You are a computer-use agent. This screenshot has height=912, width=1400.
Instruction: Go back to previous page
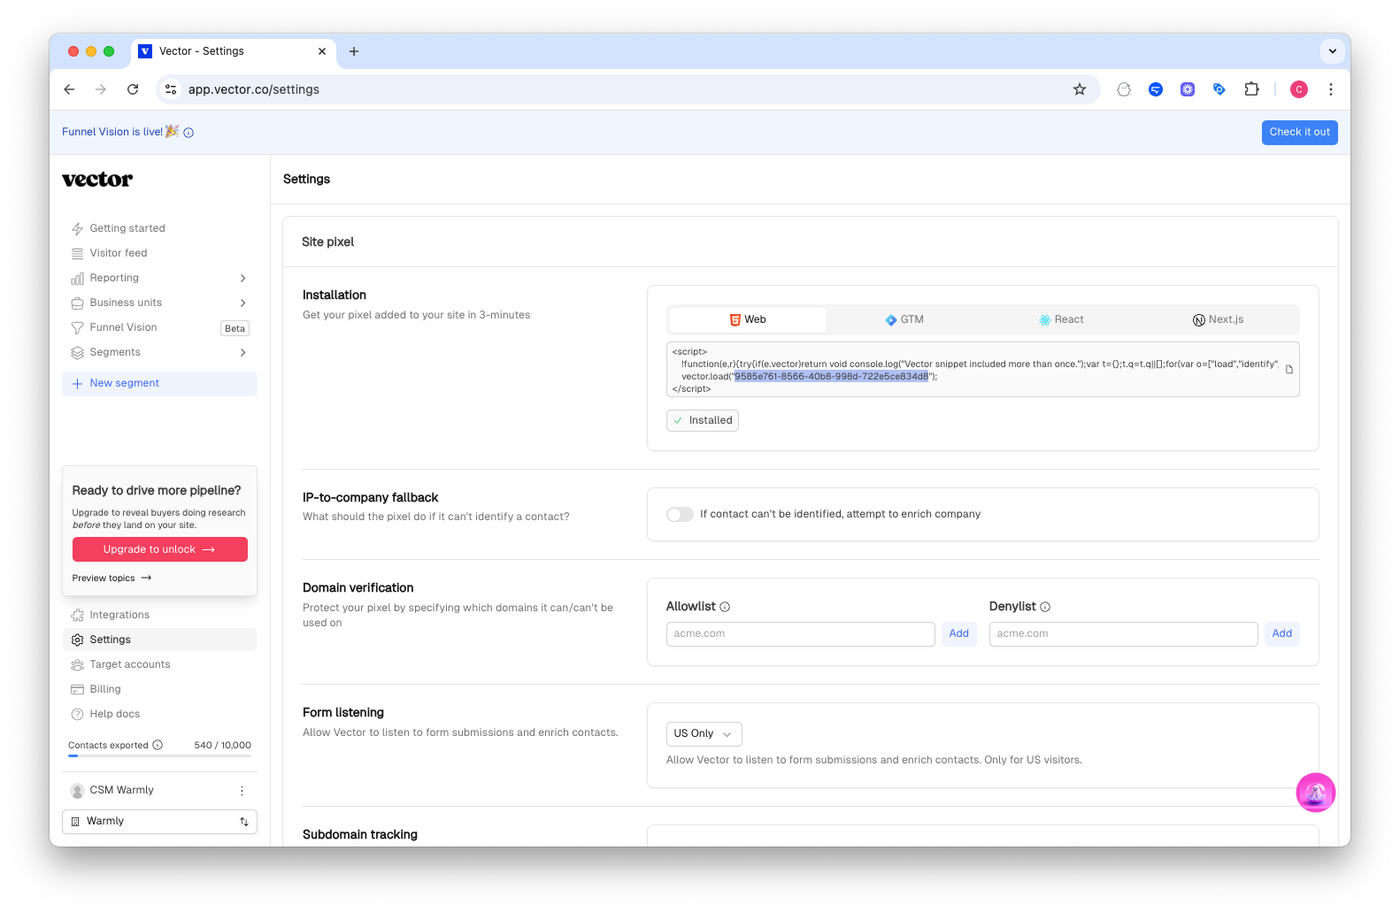(69, 89)
